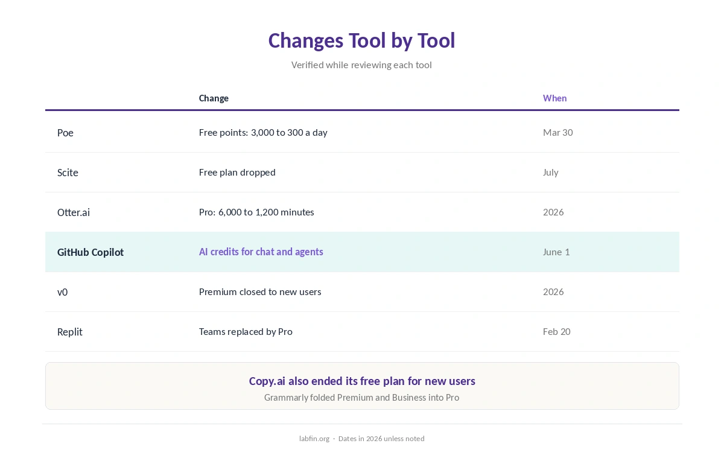This screenshot has height=455, width=724.
Task: Select 'Teams replaced by Pro' cell
Action: tap(246, 331)
